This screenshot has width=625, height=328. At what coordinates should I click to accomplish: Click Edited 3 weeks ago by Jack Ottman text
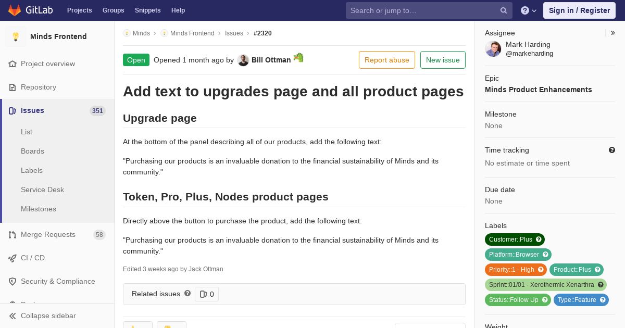coord(173,269)
